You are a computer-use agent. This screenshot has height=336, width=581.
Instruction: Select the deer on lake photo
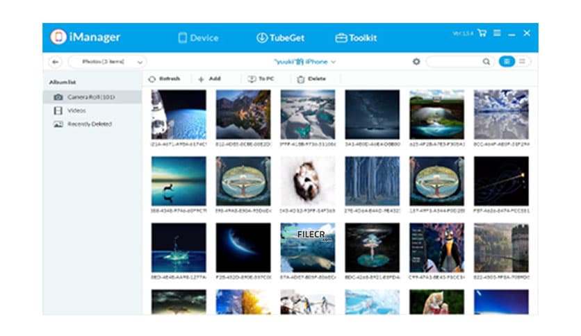[x=179, y=181]
